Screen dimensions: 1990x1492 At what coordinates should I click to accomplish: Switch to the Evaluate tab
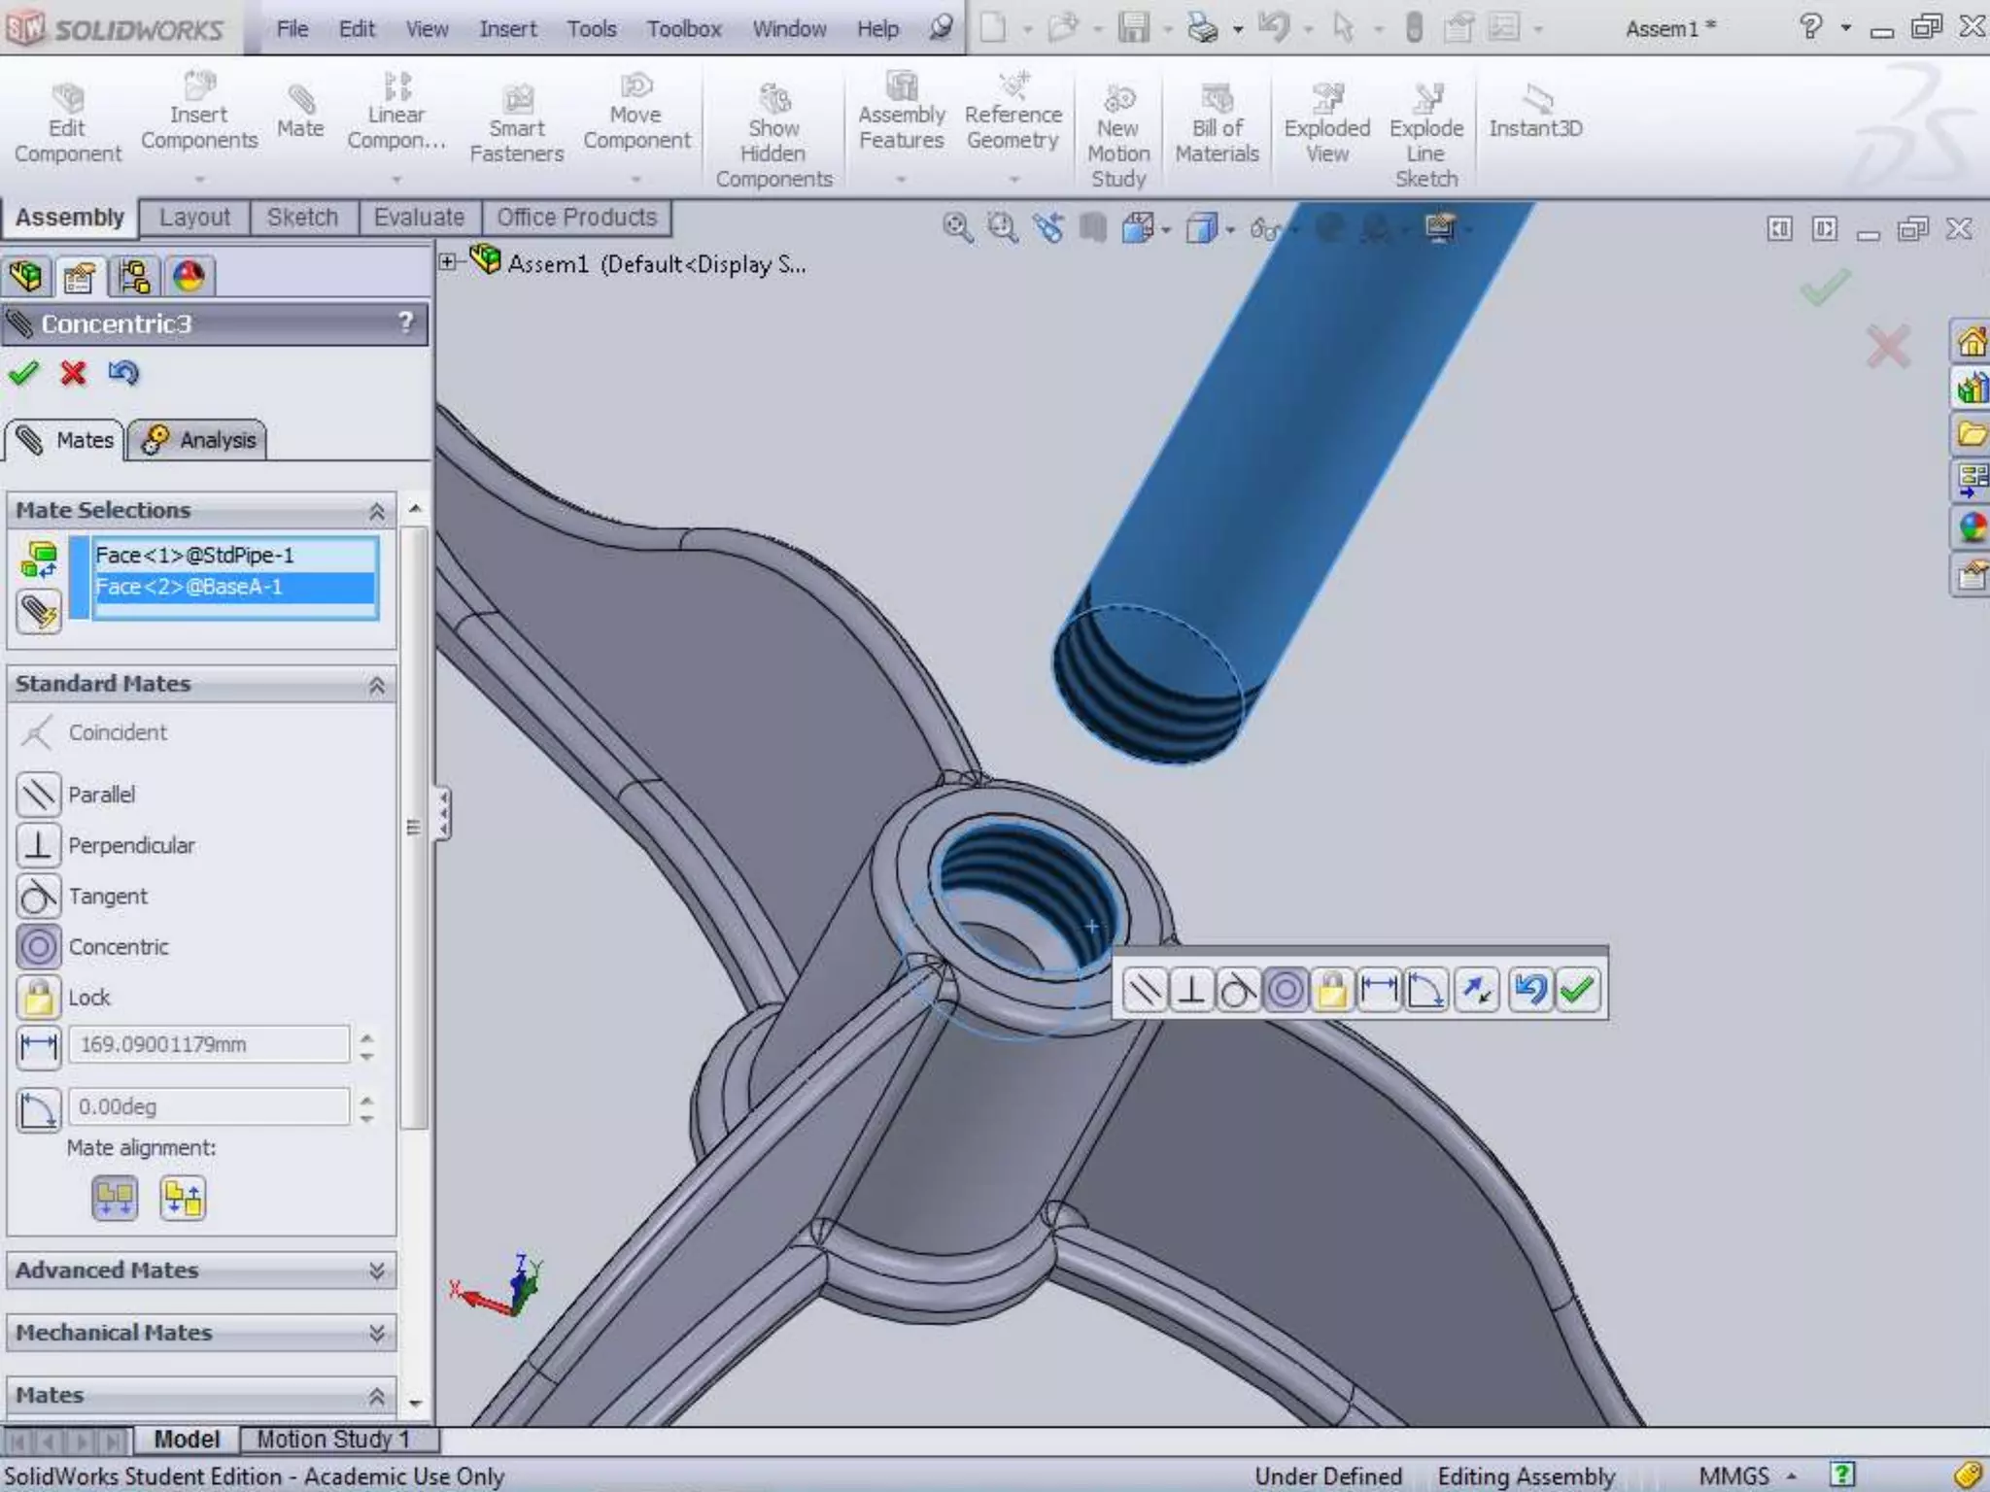coord(419,217)
